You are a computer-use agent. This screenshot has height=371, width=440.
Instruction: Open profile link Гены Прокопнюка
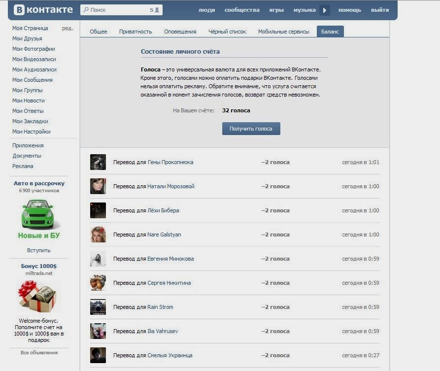[x=170, y=162]
